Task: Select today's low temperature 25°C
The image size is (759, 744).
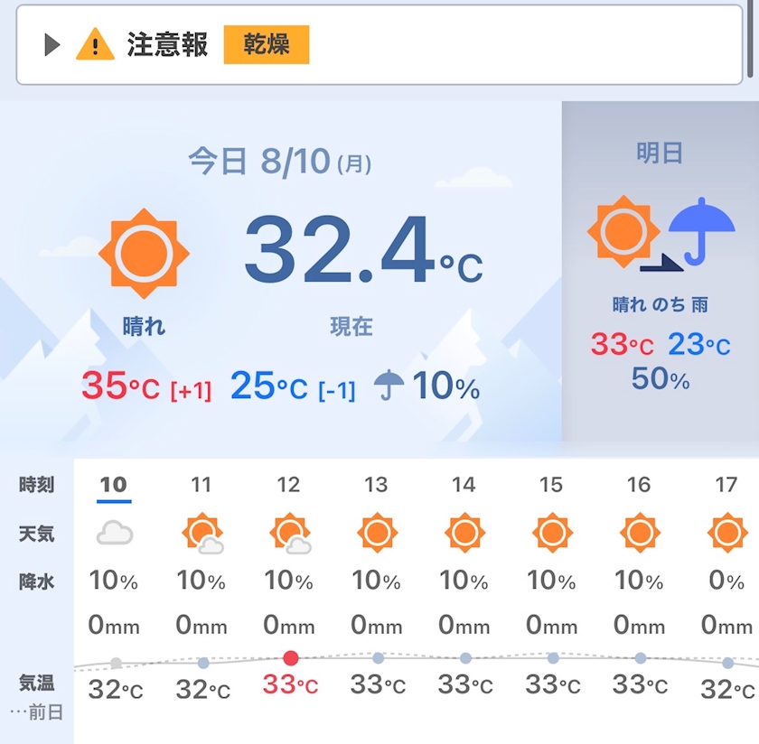Action: coord(268,386)
